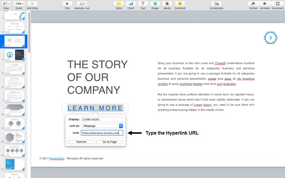Click into the Link URL field
The image size is (285, 178).
click(102, 133)
